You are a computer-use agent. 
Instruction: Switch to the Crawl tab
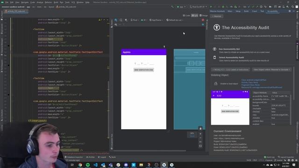click(254, 11)
